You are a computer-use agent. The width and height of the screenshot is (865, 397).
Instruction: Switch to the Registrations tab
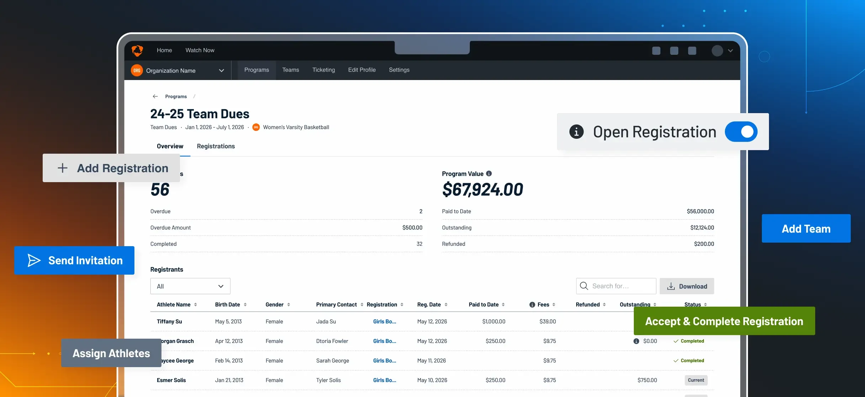[216, 146]
